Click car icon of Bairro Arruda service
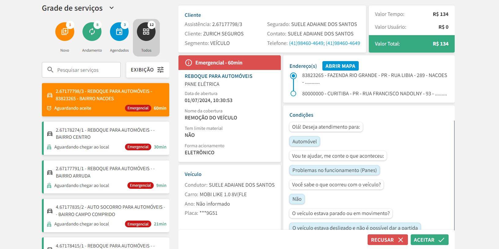The width and height of the screenshot is (499, 249). 50,172
